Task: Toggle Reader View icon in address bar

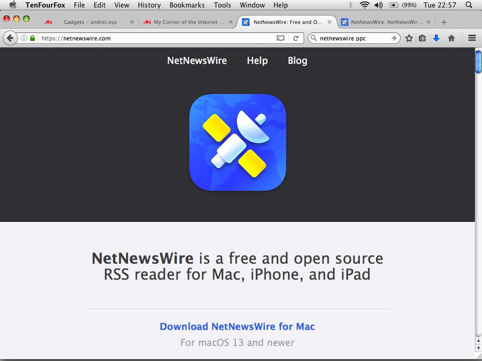Action: (281, 38)
